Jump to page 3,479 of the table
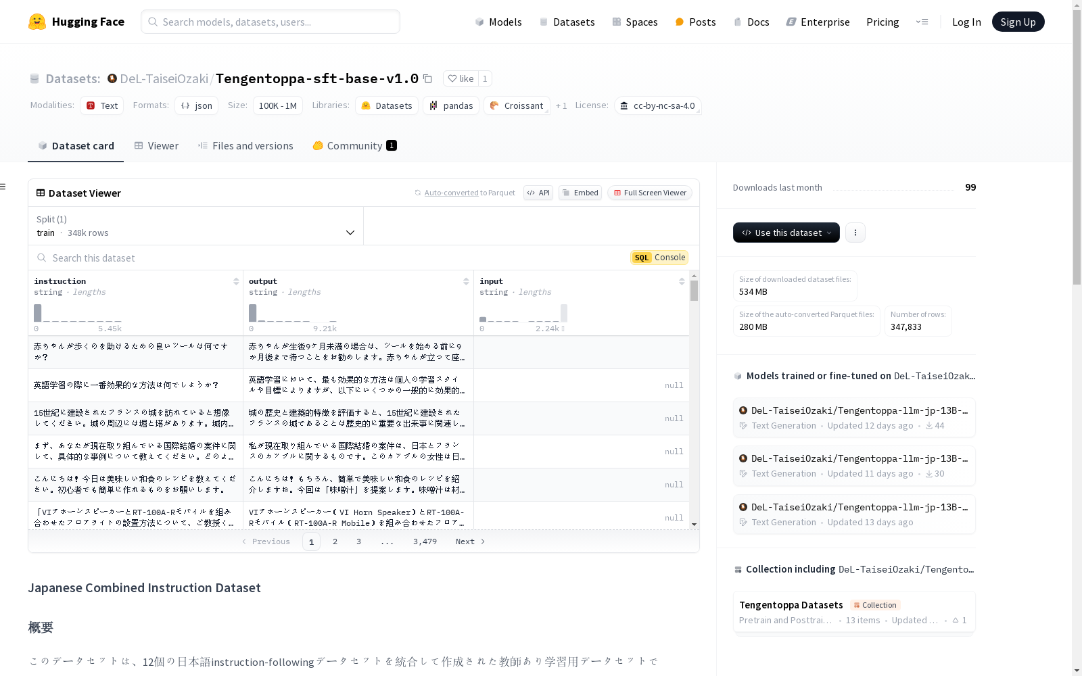Image resolution: width=1082 pixels, height=676 pixels. (425, 541)
